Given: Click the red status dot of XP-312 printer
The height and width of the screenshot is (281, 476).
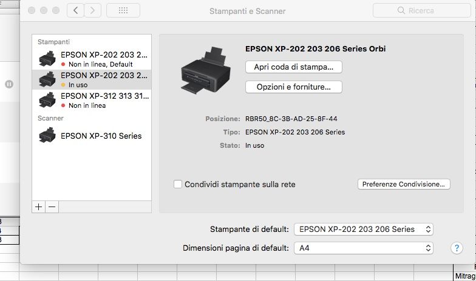Looking at the screenshot, I should (x=63, y=105).
